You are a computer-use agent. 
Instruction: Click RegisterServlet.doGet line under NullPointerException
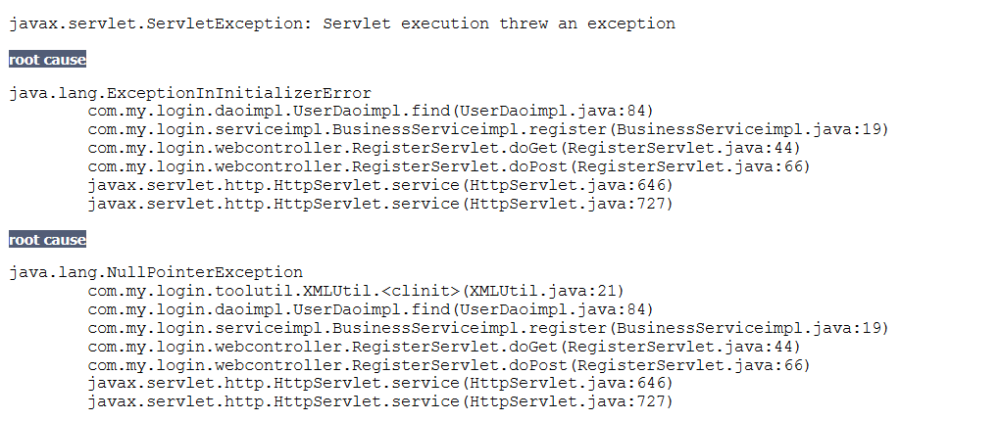(x=444, y=347)
